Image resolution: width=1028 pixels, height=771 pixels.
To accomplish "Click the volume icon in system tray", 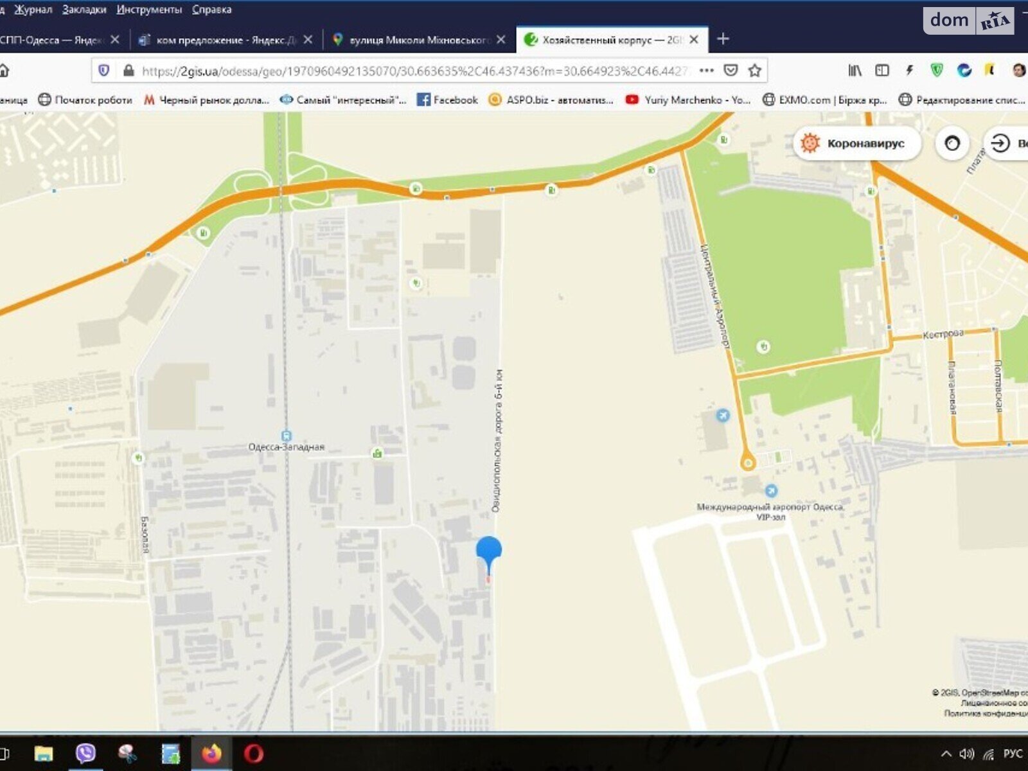I will coord(966,754).
